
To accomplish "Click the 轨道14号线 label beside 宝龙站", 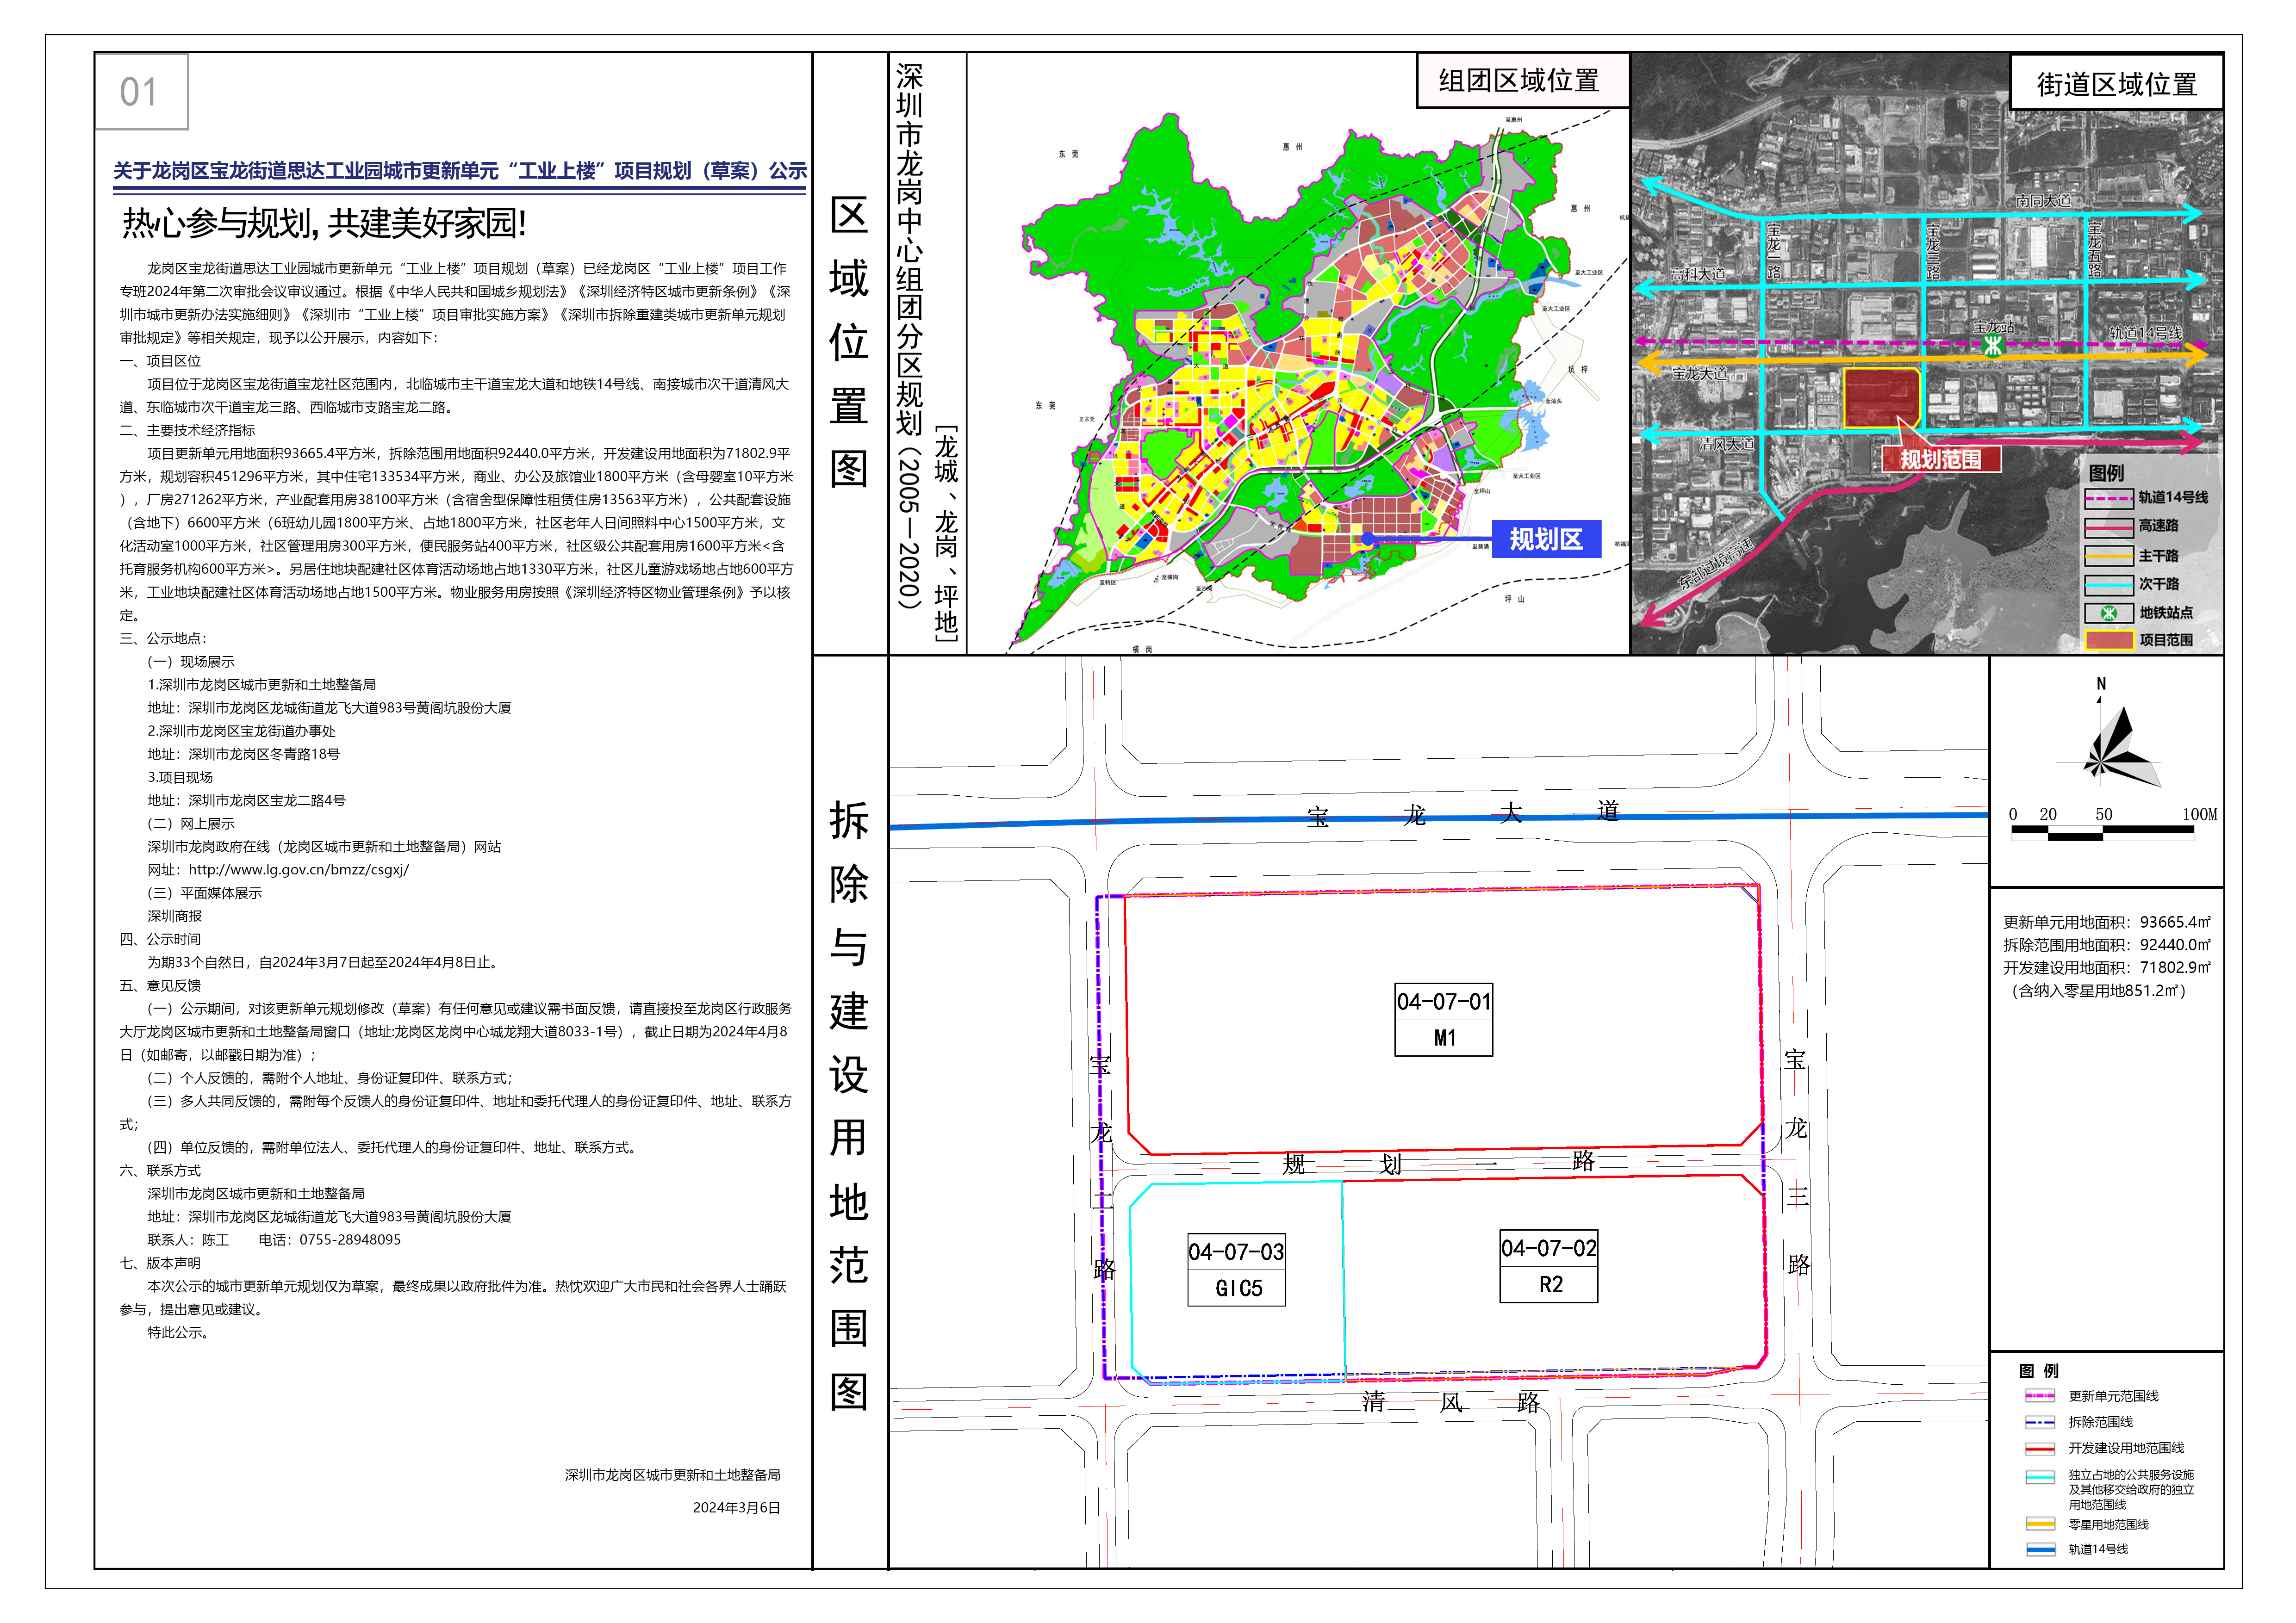I will (x=2146, y=333).
